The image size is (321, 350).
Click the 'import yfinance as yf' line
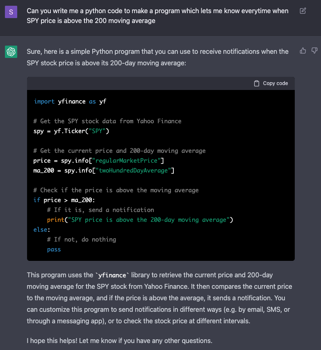[x=70, y=101]
